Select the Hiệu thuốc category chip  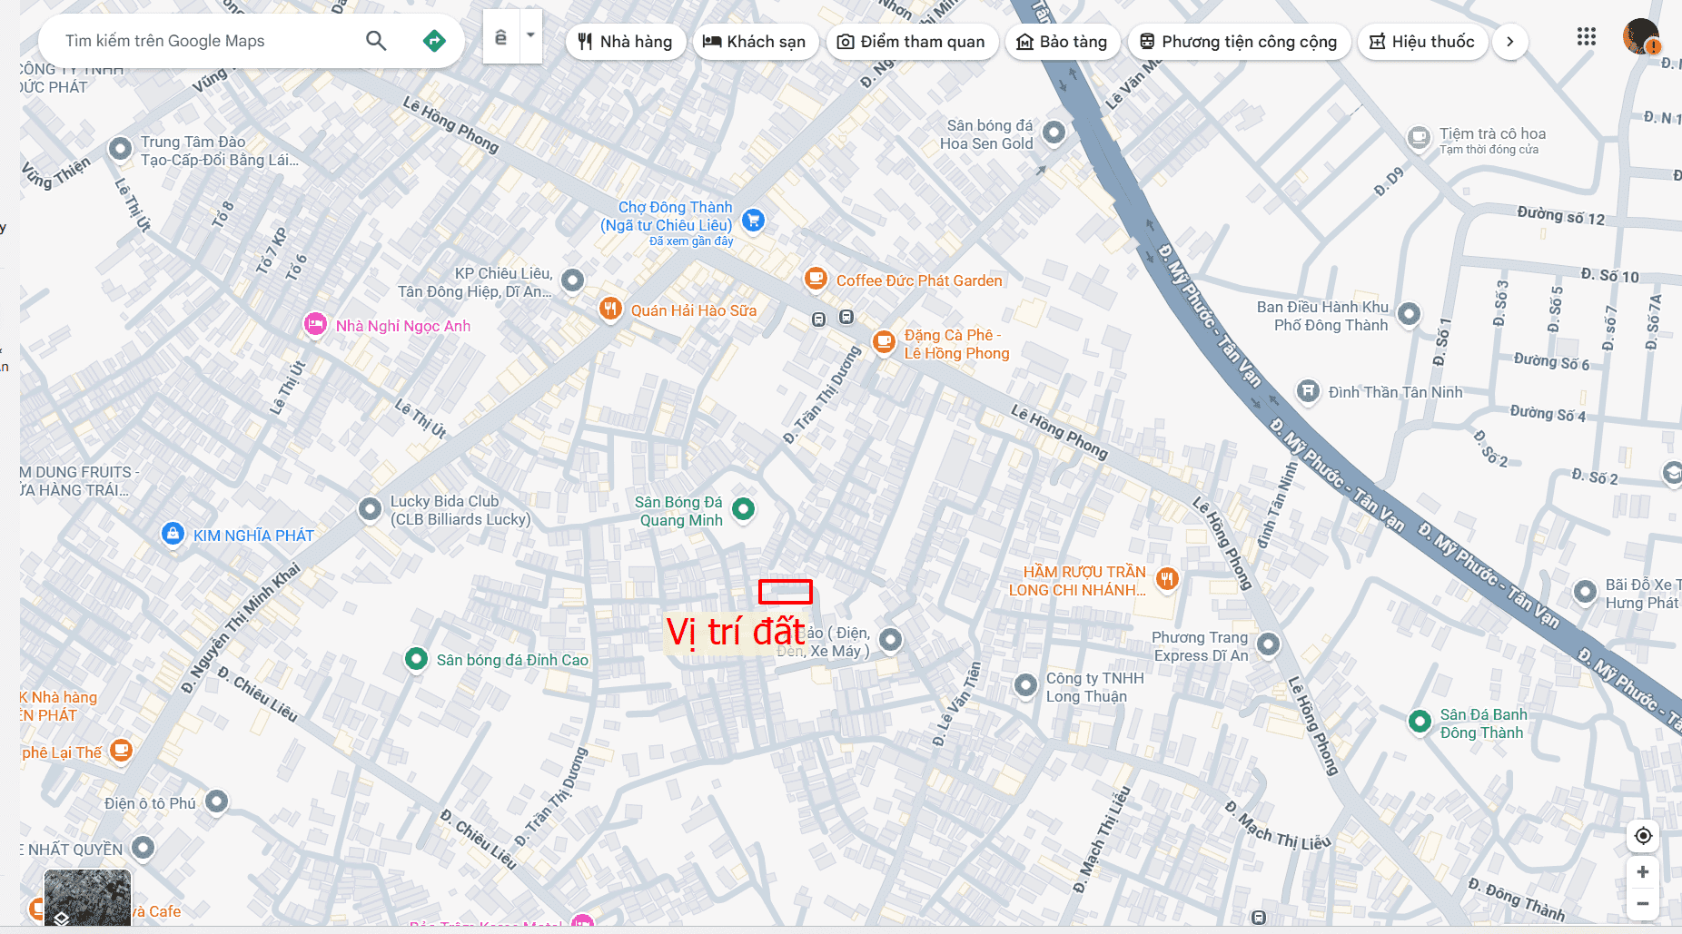(x=1422, y=42)
